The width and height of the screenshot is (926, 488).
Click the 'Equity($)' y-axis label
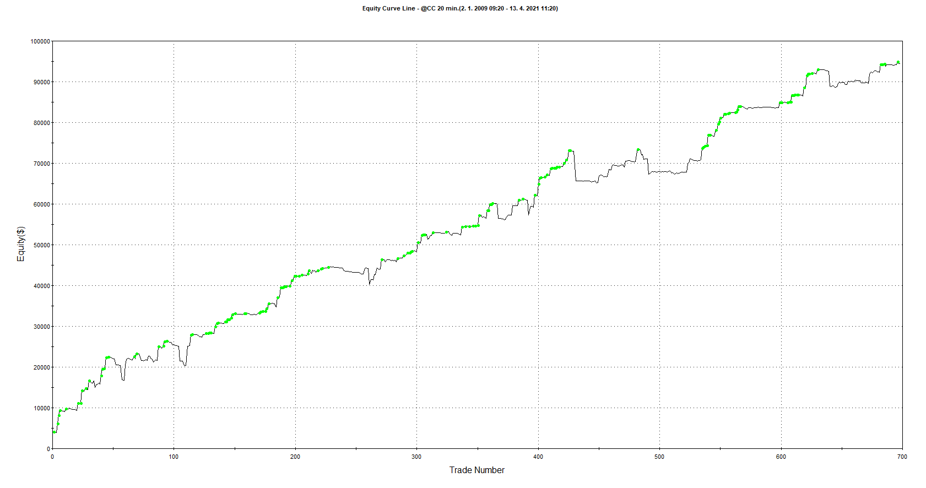(x=21, y=244)
